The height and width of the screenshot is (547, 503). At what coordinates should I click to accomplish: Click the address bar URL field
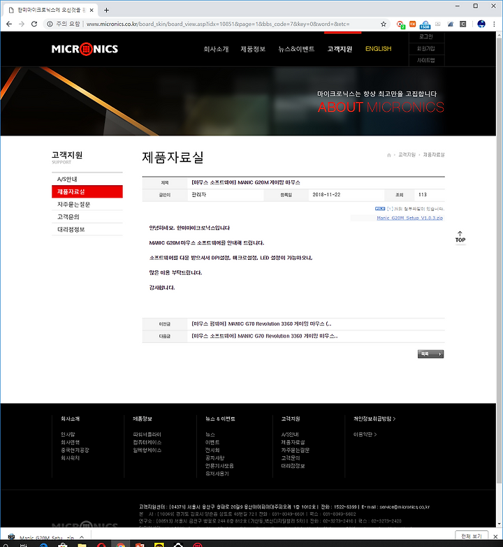(218, 24)
